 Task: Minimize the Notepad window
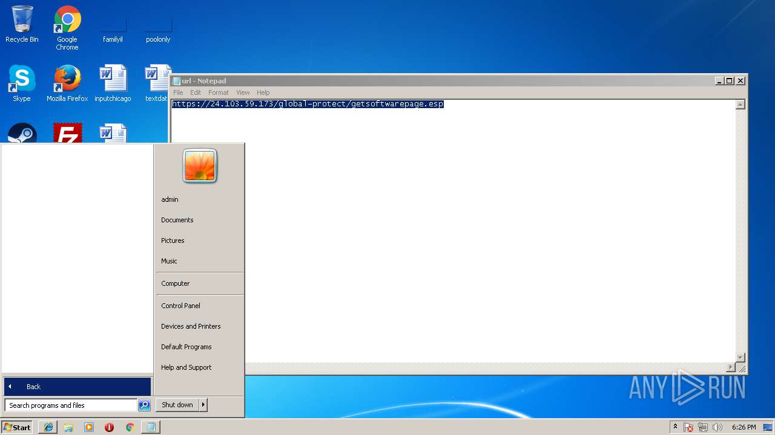pyautogui.click(x=719, y=81)
